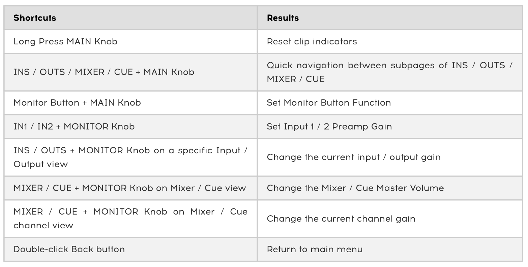Select Change the current channel gain text
The image size is (528, 267).
coord(341,219)
